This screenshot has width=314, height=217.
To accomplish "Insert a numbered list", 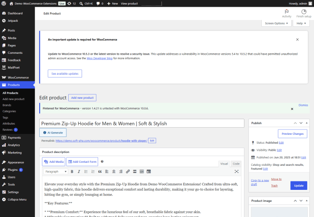I will tap(93, 172).
